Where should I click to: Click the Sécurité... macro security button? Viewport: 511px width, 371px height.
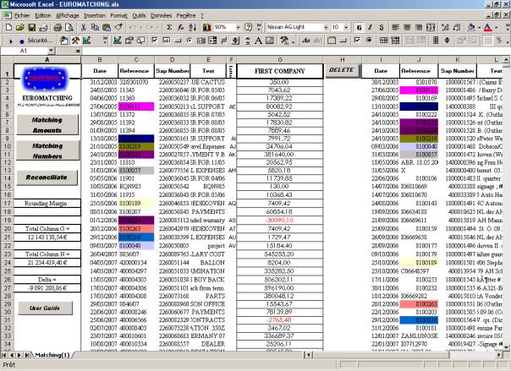pyautogui.click(x=40, y=41)
